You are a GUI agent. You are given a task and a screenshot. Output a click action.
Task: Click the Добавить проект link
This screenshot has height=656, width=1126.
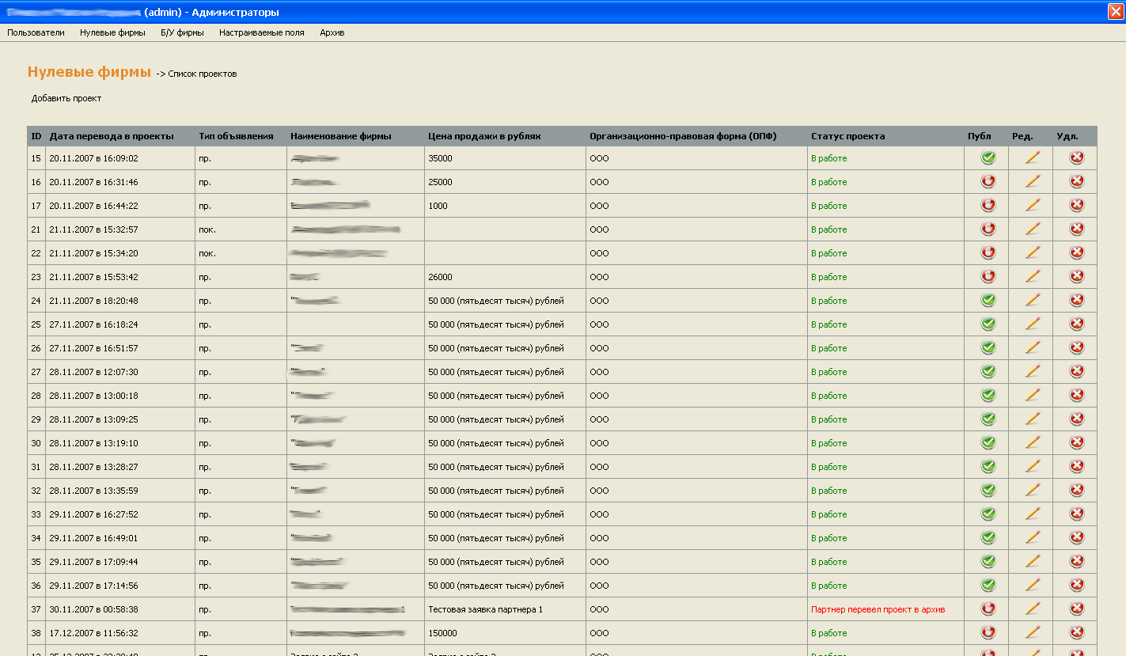[x=66, y=98]
